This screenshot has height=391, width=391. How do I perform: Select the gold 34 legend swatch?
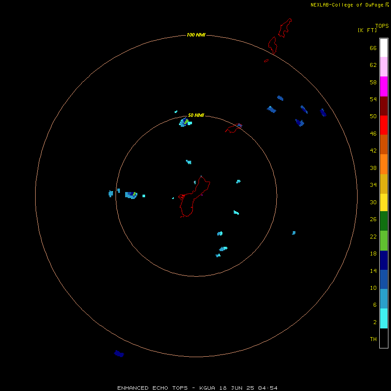coord(384,184)
